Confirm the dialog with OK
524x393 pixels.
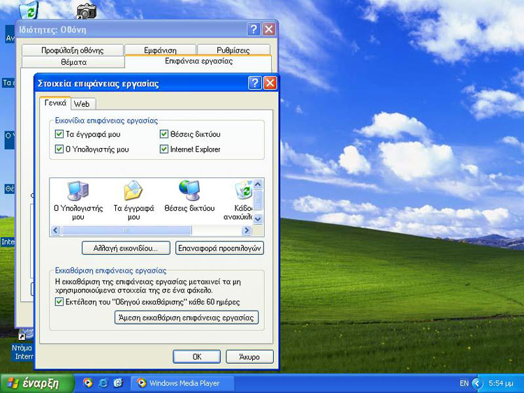pos(197,357)
